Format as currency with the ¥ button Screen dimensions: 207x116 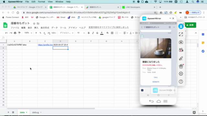pyautogui.click(x=36, y=33)
